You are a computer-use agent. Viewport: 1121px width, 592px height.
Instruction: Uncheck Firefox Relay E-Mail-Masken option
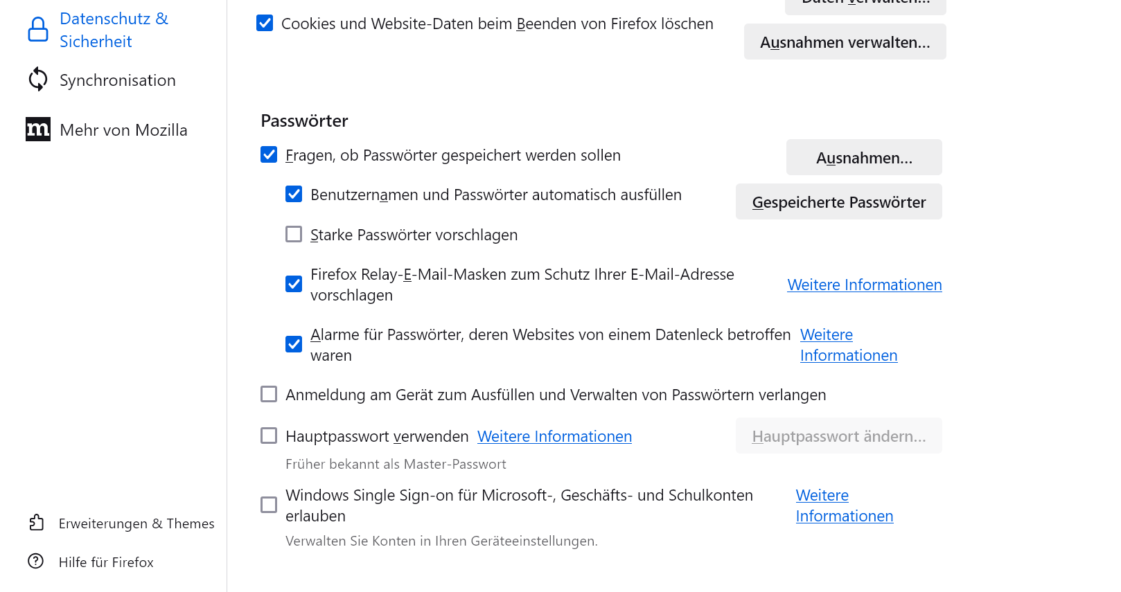click(294, 284)
